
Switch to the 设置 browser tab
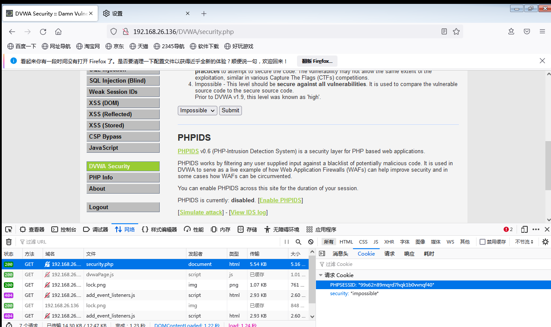146,14
